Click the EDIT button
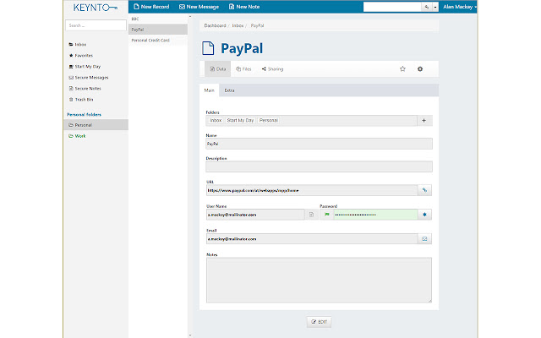Image resolution: width=541 pixels, height=338 pixels. pos(319,322)
